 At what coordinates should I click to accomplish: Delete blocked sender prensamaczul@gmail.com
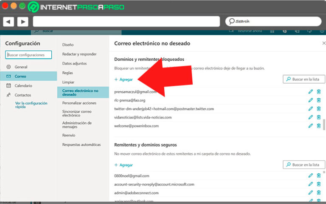click(318, 92)
